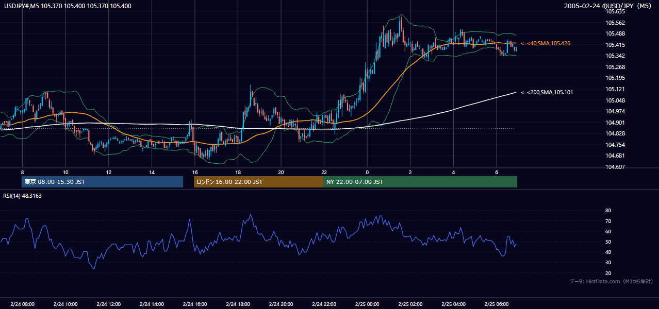Image resolution: width=659 pixels, height=309 pixels.
Task: Click the RSI axis level 70
Action: click(608, 221)
